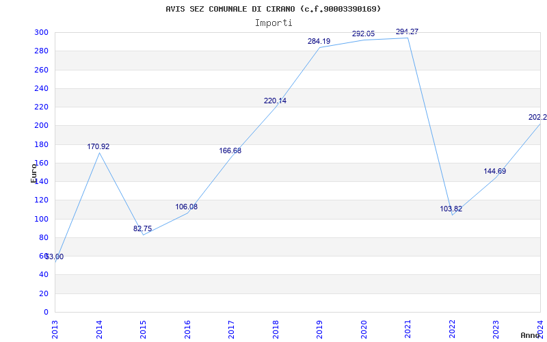Click the 80 y-axis tick label

point(44,237)
